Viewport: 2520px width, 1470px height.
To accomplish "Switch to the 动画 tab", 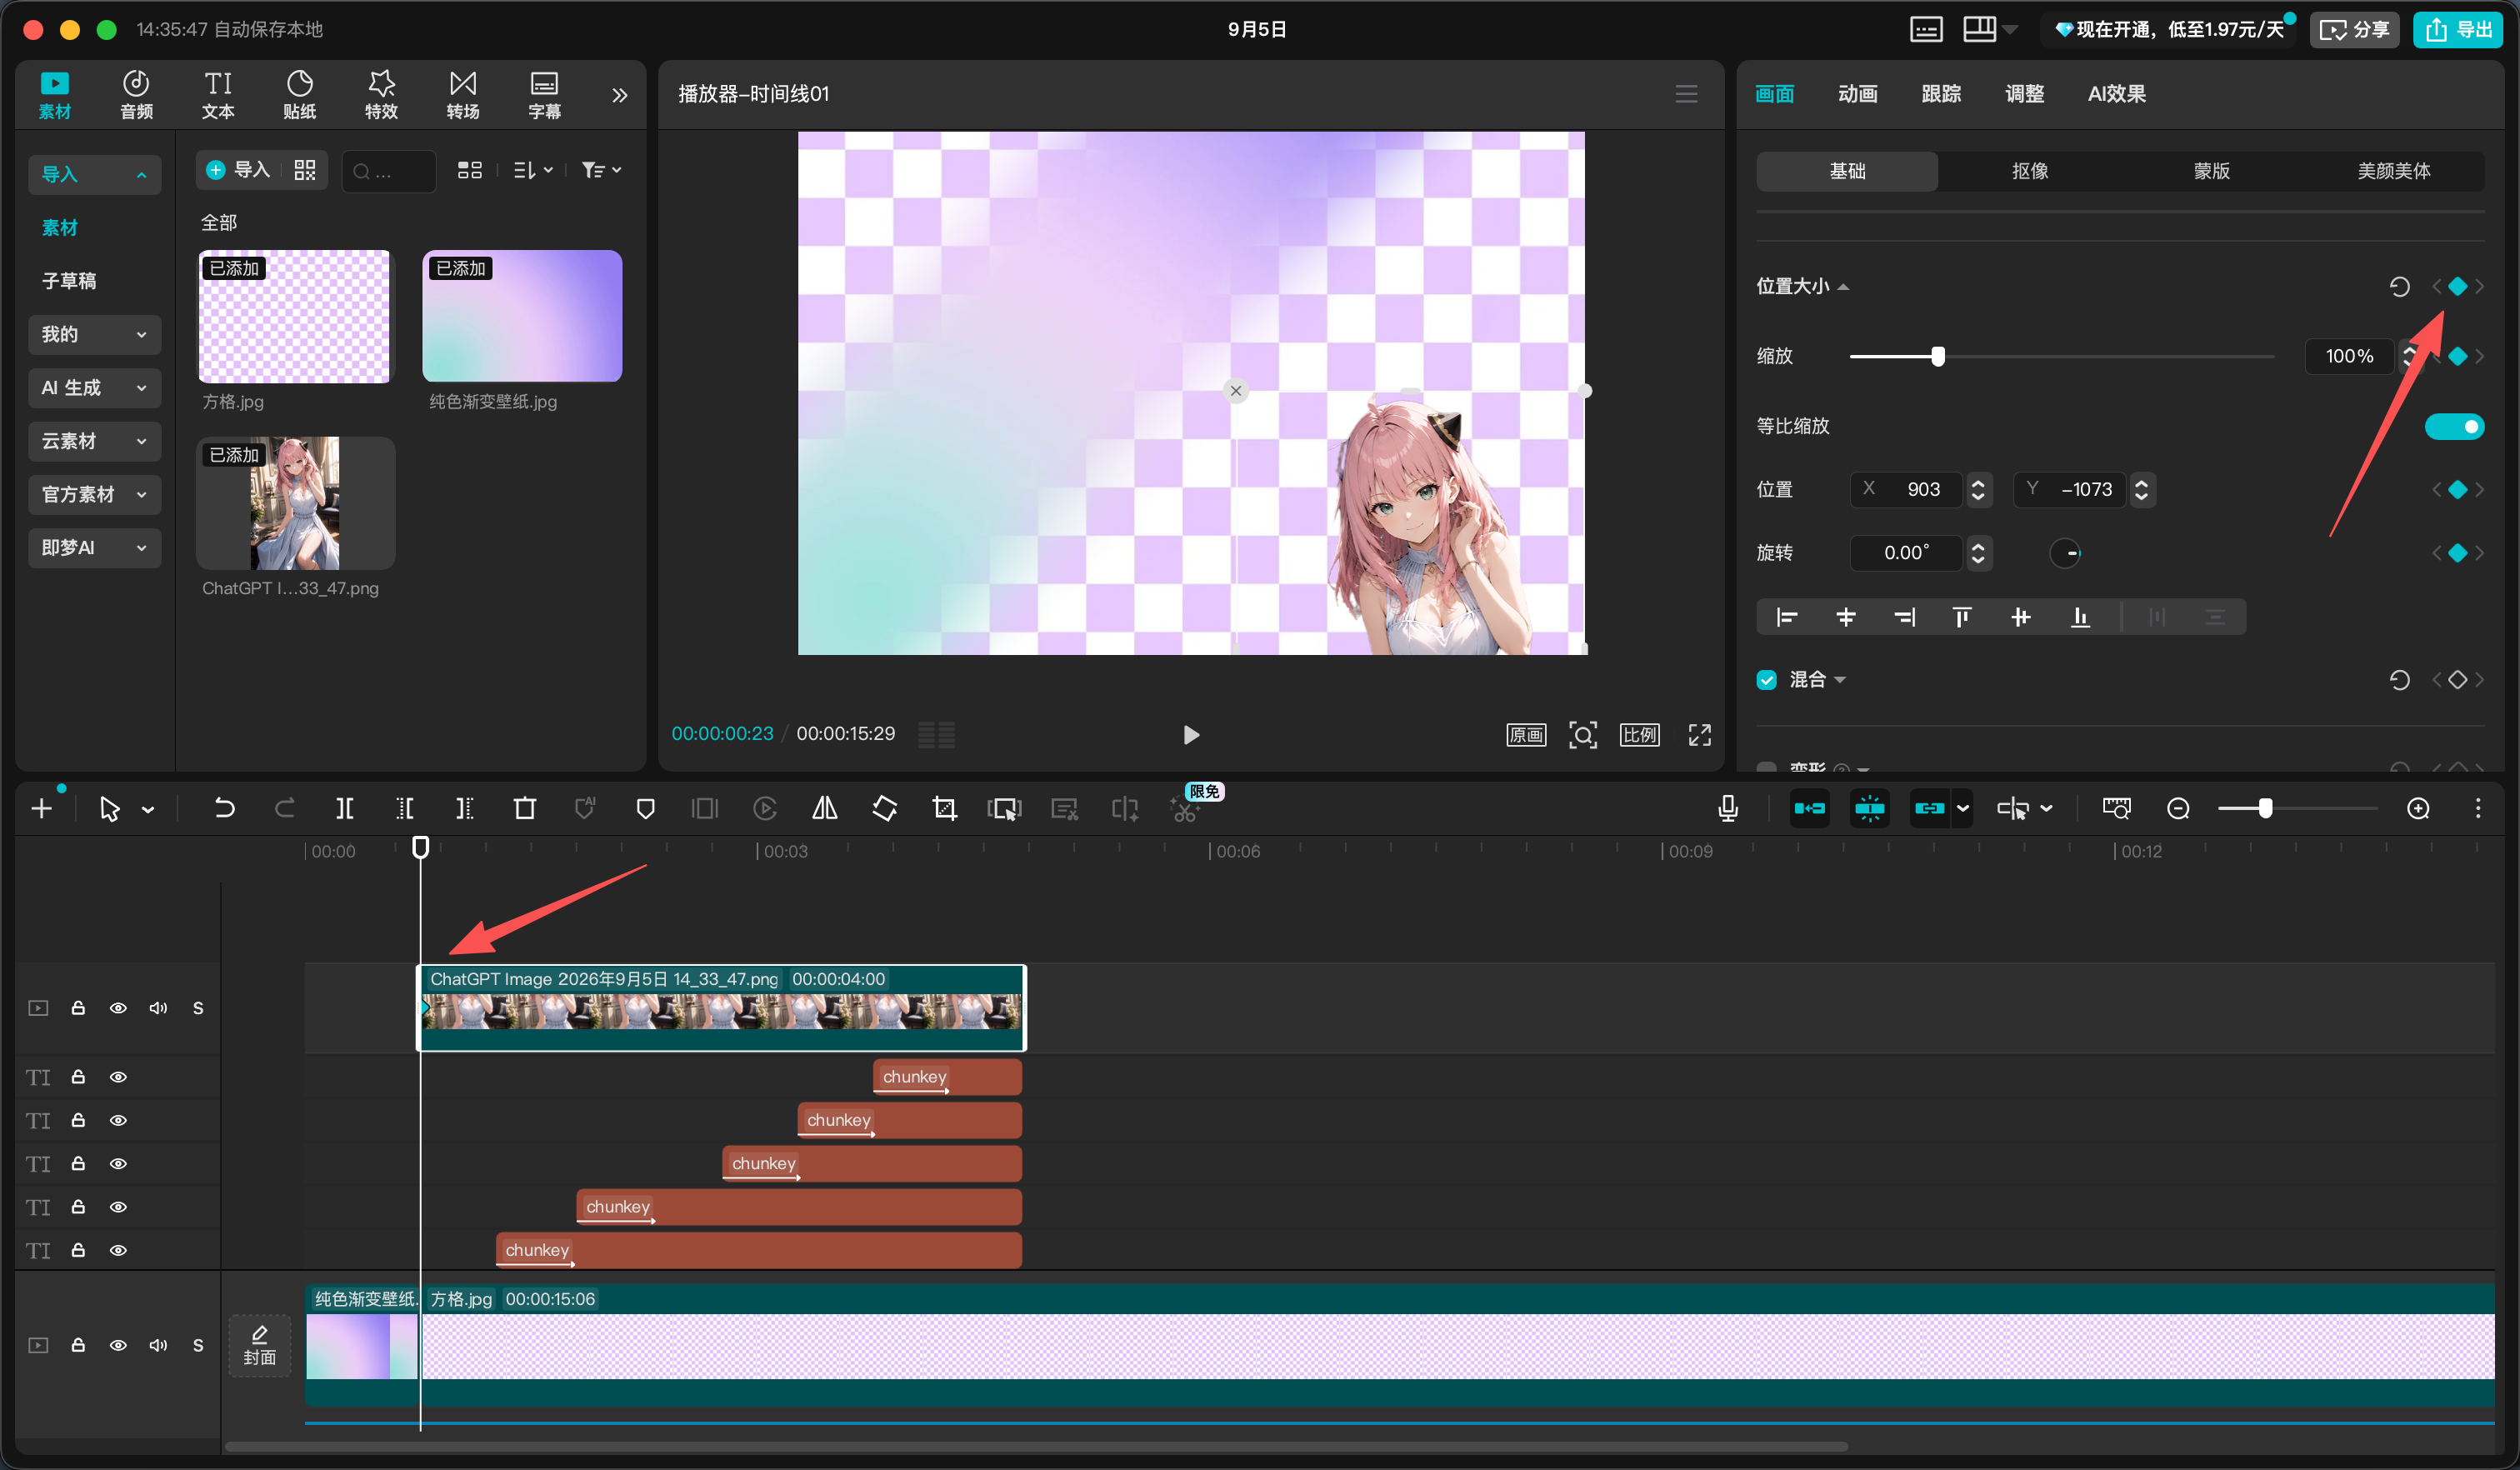I will point(1857,94).
